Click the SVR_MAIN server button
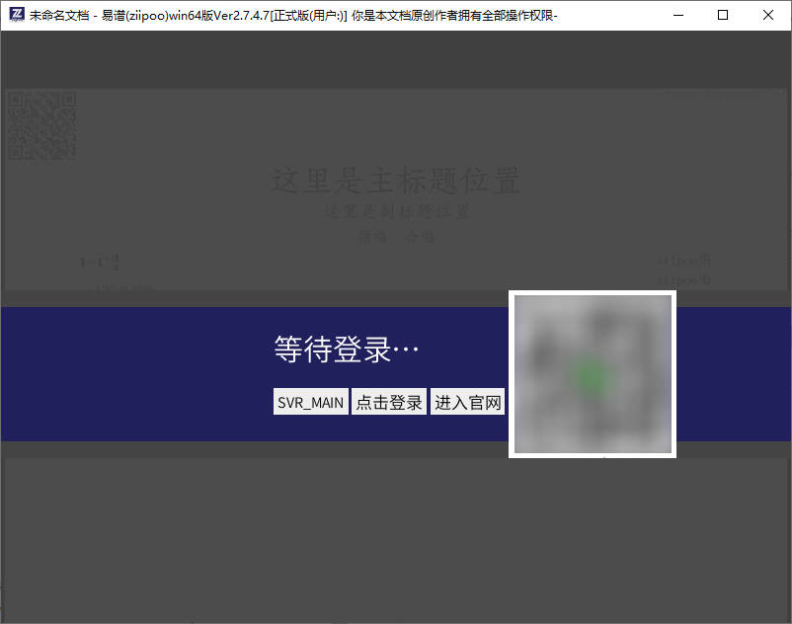This screenshot has height=624, width=792. coord(311,402)
